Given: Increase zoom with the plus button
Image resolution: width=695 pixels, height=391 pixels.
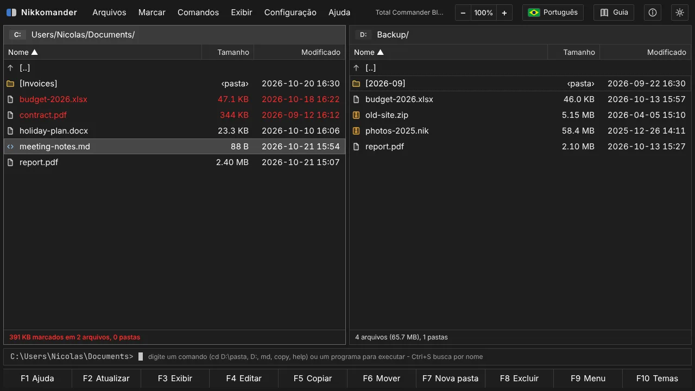Looking at the screenshot, I should (504, 12).
